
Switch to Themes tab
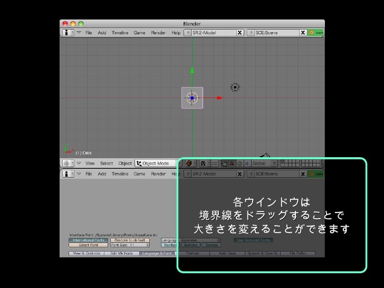coord(192,253)
